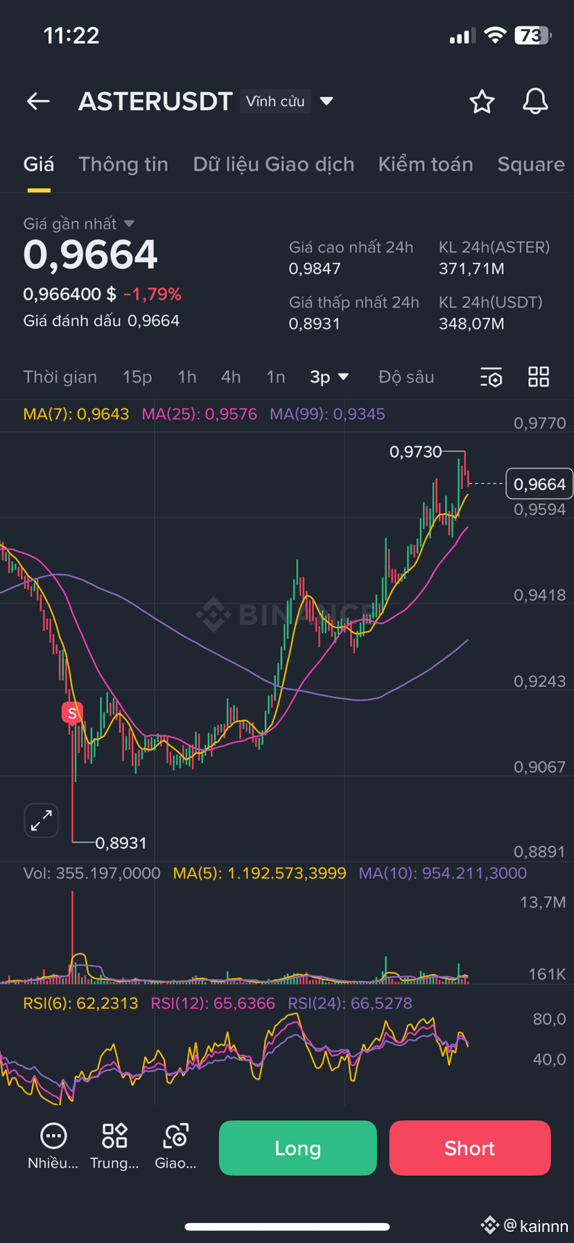
Task: Select the 15p timeframe
Action: click(137, 376)
